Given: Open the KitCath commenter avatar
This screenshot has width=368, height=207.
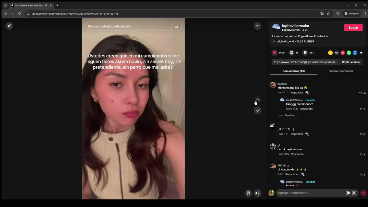Looking at the screenshot, I should [x=273, y=166].
